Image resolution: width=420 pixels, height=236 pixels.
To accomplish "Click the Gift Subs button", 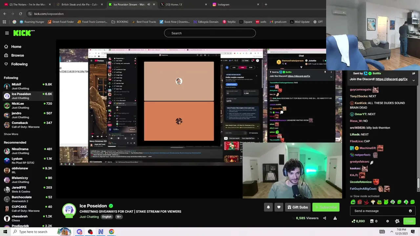I will pos(298,207).
